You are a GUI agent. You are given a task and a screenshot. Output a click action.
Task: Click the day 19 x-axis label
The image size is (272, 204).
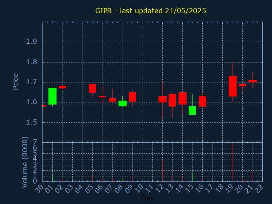tap(229, 188)
